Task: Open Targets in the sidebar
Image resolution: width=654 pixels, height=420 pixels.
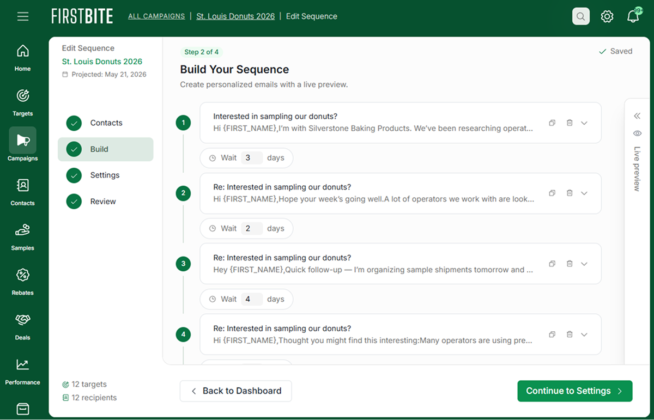Action: point(23,102)
